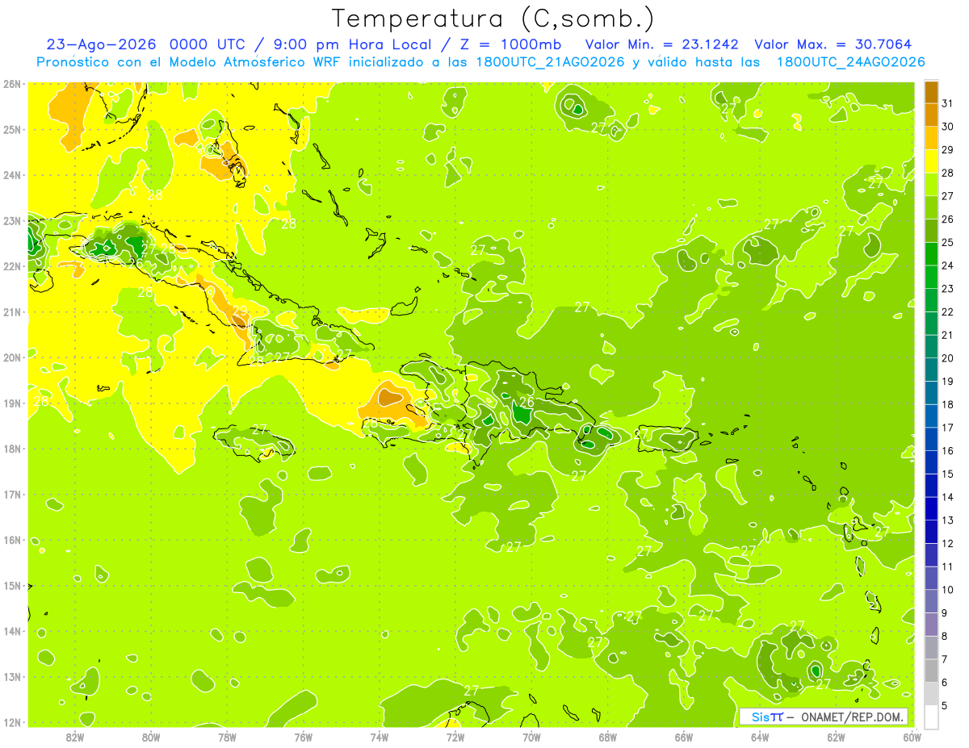Image resolution: width=969 pixels, height=748 pixels.
Task: Click the color scale label "18"
Action: (948, 404)
